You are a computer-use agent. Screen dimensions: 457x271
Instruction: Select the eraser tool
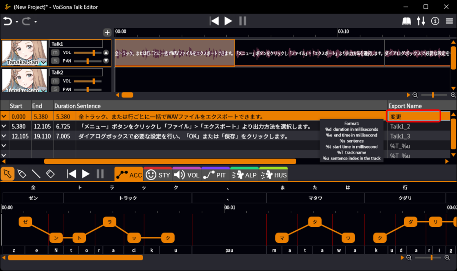pyautogui.click(x=50, y=174)
